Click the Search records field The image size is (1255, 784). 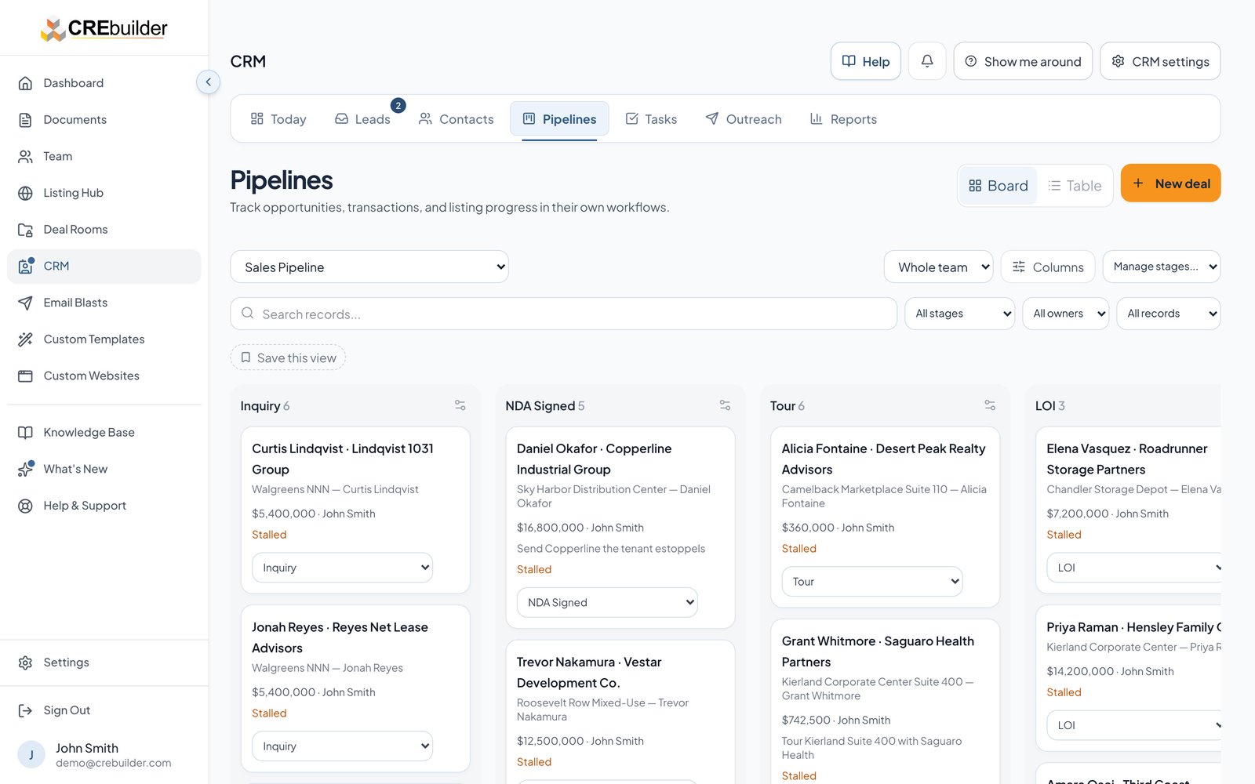click(564, 314)
